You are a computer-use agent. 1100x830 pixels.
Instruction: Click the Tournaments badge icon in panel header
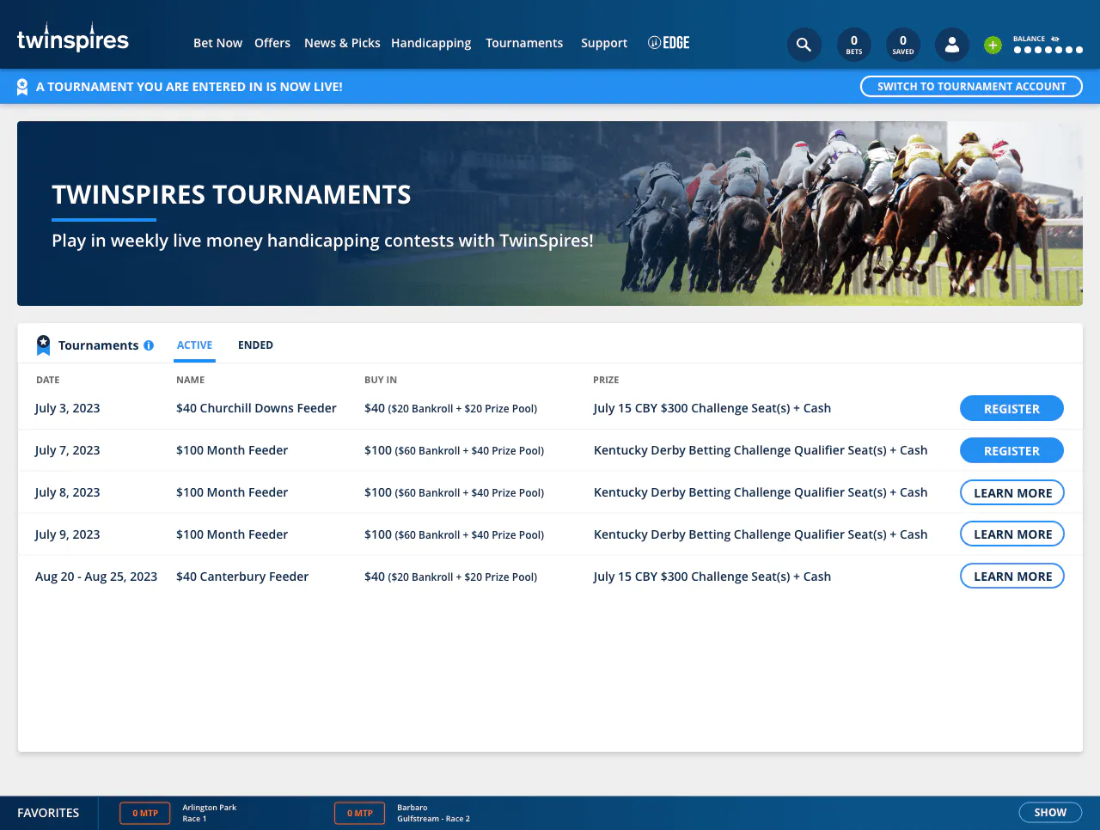[x=43, y=345]
